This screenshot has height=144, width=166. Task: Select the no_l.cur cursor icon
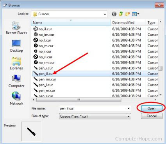click(x=36, y=40)
